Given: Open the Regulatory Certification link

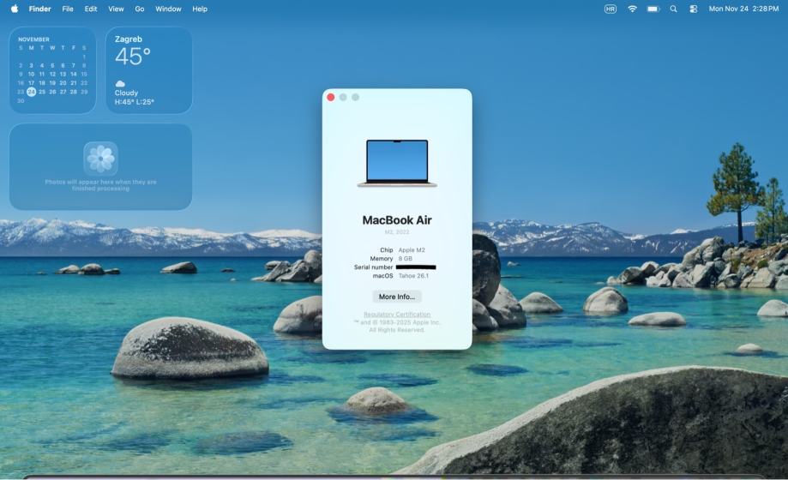Looking at the screenshot, I should click(397, 314).
